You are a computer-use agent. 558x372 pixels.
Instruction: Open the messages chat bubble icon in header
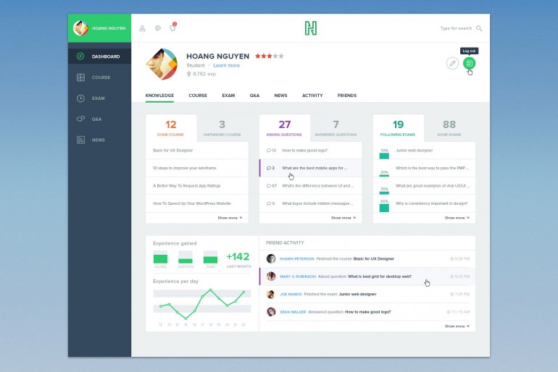point(157,28)
